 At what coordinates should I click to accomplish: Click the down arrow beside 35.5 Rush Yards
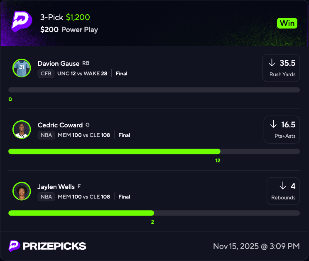[x=272, y=63]
